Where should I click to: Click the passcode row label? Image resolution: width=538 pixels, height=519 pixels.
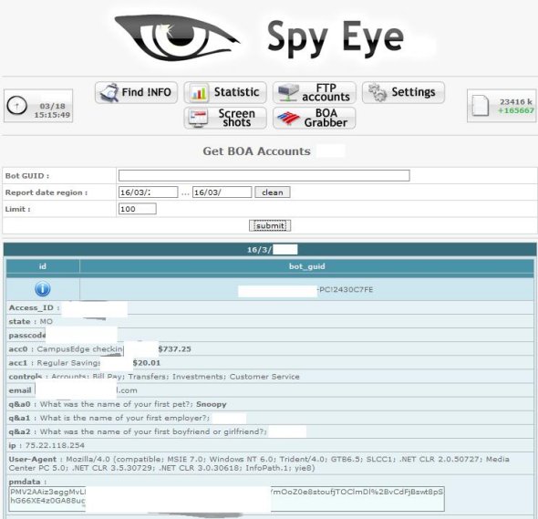click(x=27, y=336)
